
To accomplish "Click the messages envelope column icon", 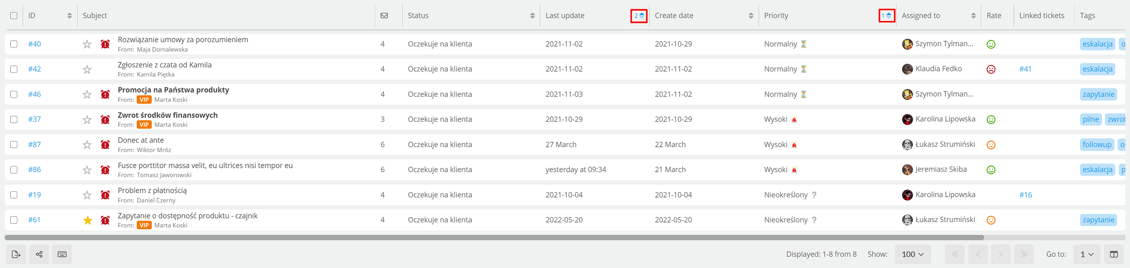I will (x=384, y=16).
